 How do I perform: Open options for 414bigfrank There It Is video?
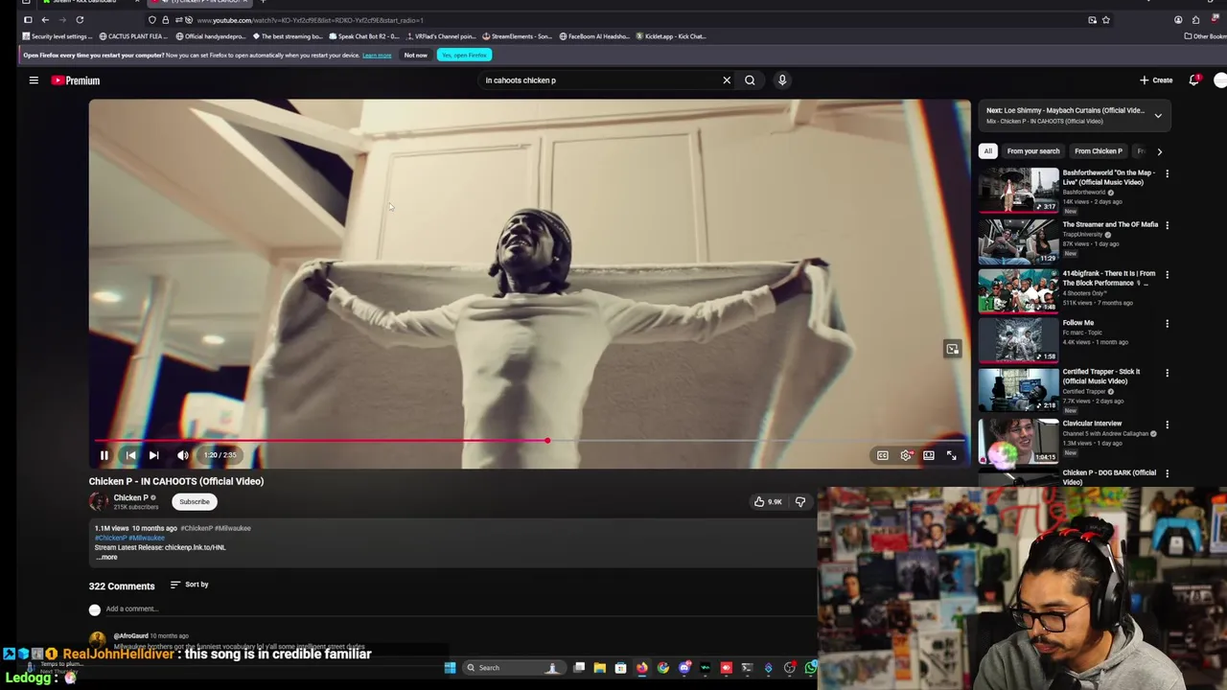click(1167, 275)
